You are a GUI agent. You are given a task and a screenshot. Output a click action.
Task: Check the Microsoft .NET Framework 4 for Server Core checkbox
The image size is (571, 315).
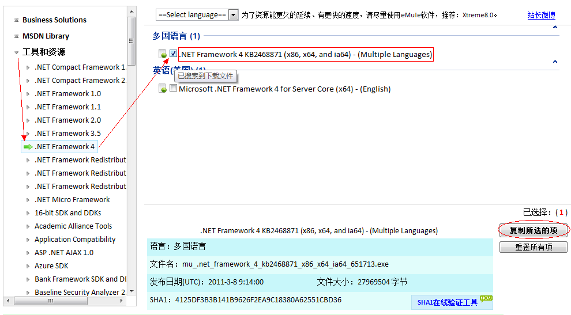[x=174, y=88]
